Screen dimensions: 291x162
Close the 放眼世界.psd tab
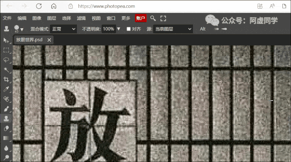[49, 40]
